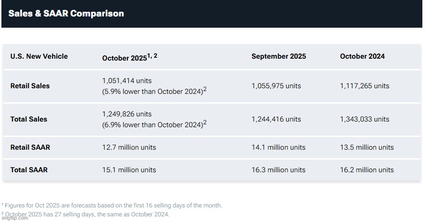Click the Total SAAR row label
The image size is (428, 222).
click(29, 170)
